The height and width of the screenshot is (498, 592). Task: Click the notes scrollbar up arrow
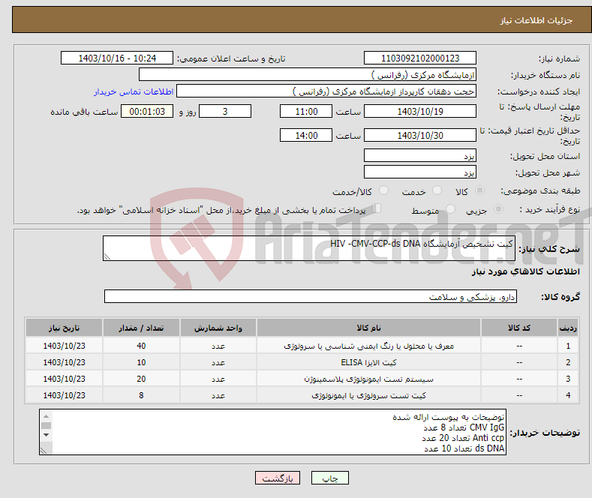click(x=46, y=416)
